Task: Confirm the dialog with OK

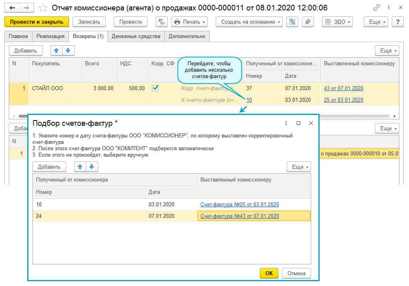Action: click(x=269, y=273)
